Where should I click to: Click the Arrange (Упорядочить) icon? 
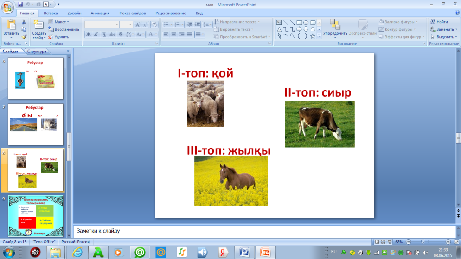tap(335, 25)
